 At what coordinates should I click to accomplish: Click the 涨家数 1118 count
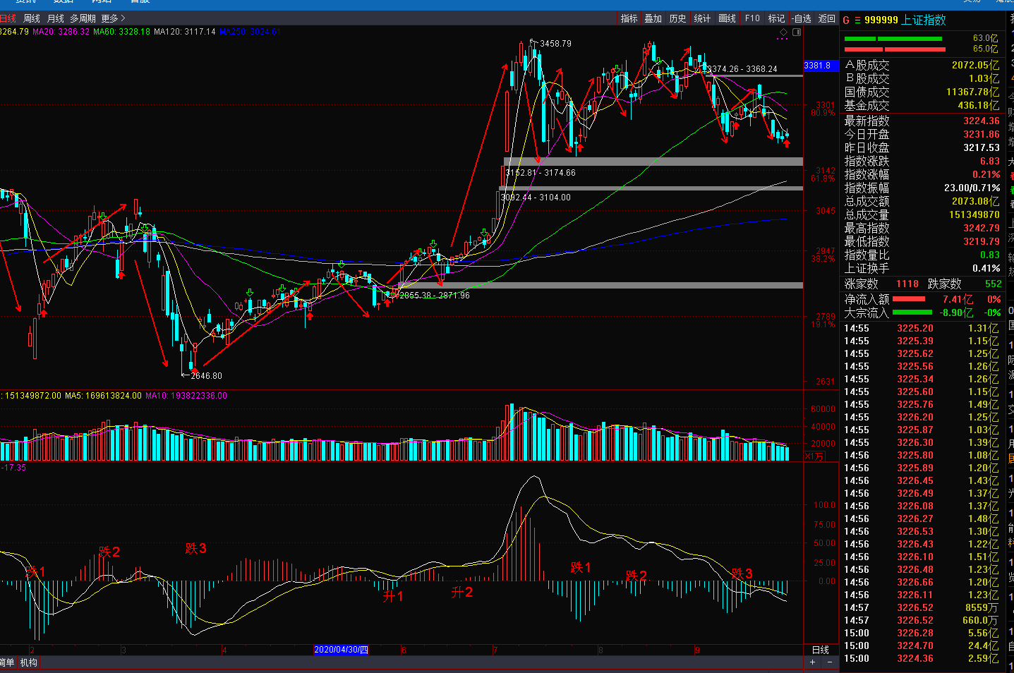[907, 284]
